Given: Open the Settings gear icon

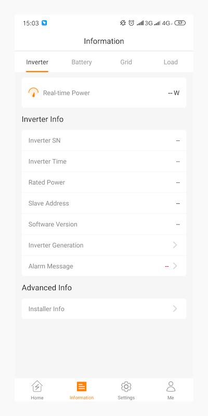Looking at the screenshot, I should [126, 386].
